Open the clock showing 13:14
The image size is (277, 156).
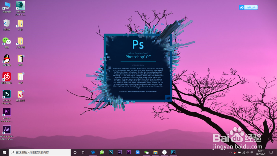261,152
